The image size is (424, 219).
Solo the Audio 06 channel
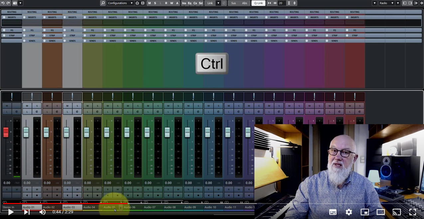pyautogui.click(x=138, y=106)
